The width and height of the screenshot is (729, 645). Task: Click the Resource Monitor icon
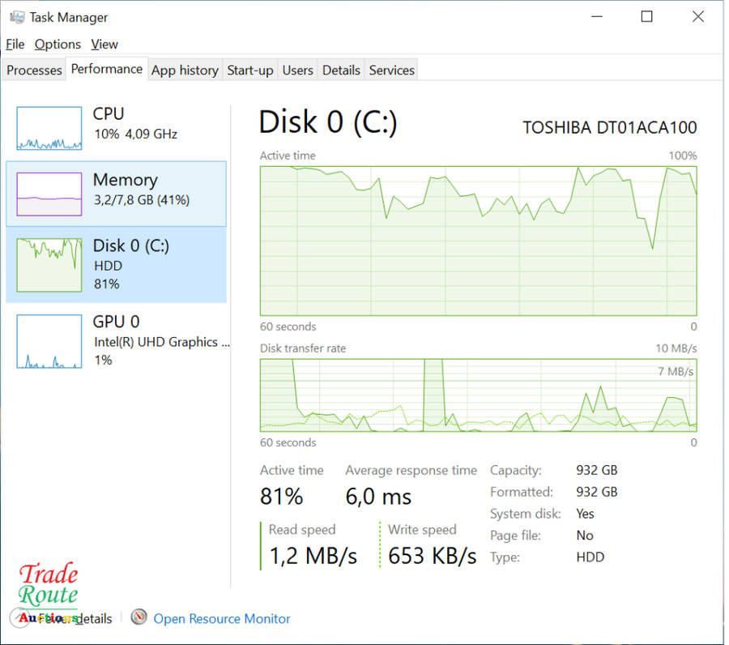click(x=139, y=618)
